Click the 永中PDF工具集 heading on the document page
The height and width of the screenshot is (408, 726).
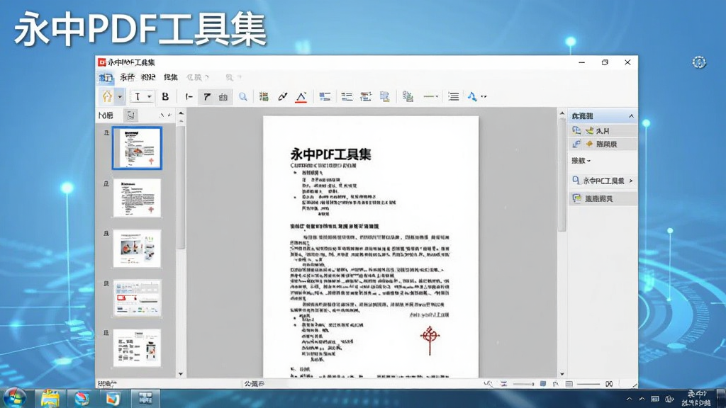[x=330, y=154]
